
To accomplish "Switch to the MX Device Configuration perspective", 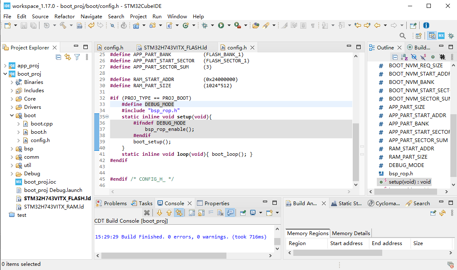I will pos(441,36).
